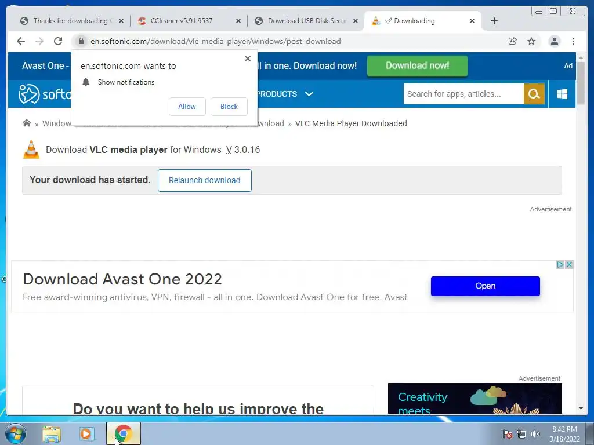Switch to the CCleaner v5.91.9537 tab
The image size is (594, 445).
[x=182, y=21]
